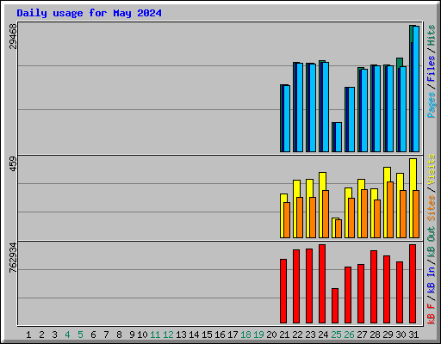Click day 21 on the x-axis
The width and height of the screenshot is (441, 344).
(x=284, y=335)
